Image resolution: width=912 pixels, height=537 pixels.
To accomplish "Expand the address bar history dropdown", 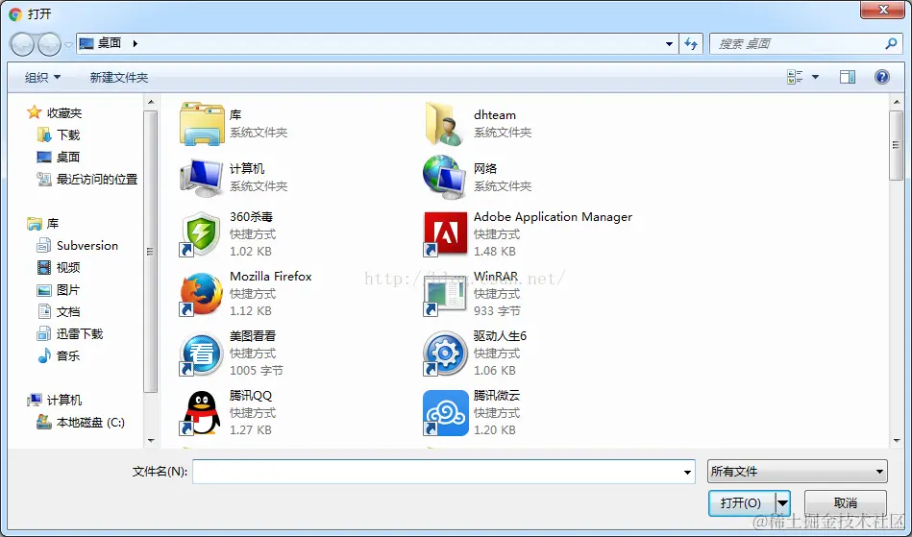I will [x=669, y=43].
